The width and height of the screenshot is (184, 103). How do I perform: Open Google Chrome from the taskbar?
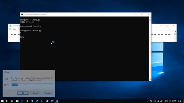tap(27, 101)
